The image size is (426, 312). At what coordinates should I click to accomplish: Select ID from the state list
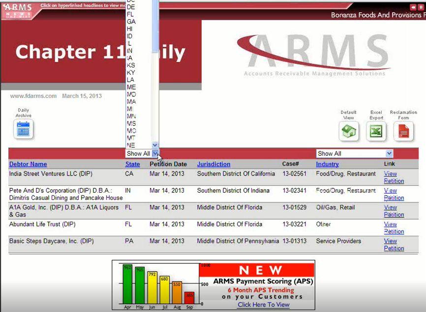(129, 36)
